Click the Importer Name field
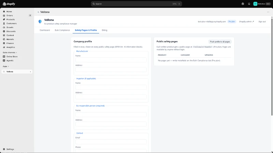Screen dimensions: 273x153 [x=111, y=87]
